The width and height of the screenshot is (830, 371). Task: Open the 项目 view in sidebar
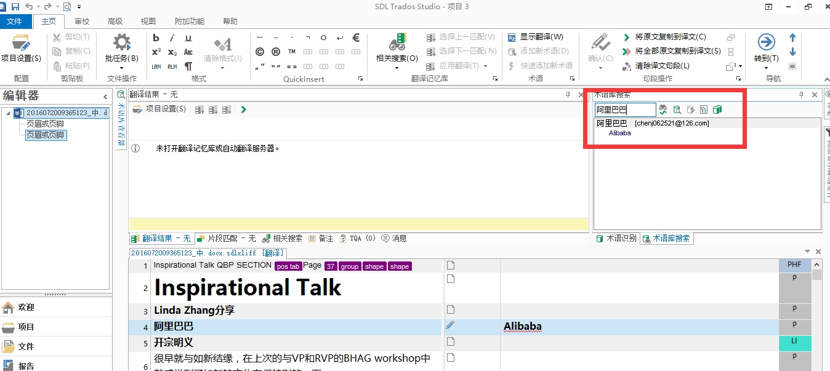(x=26, y=327)
